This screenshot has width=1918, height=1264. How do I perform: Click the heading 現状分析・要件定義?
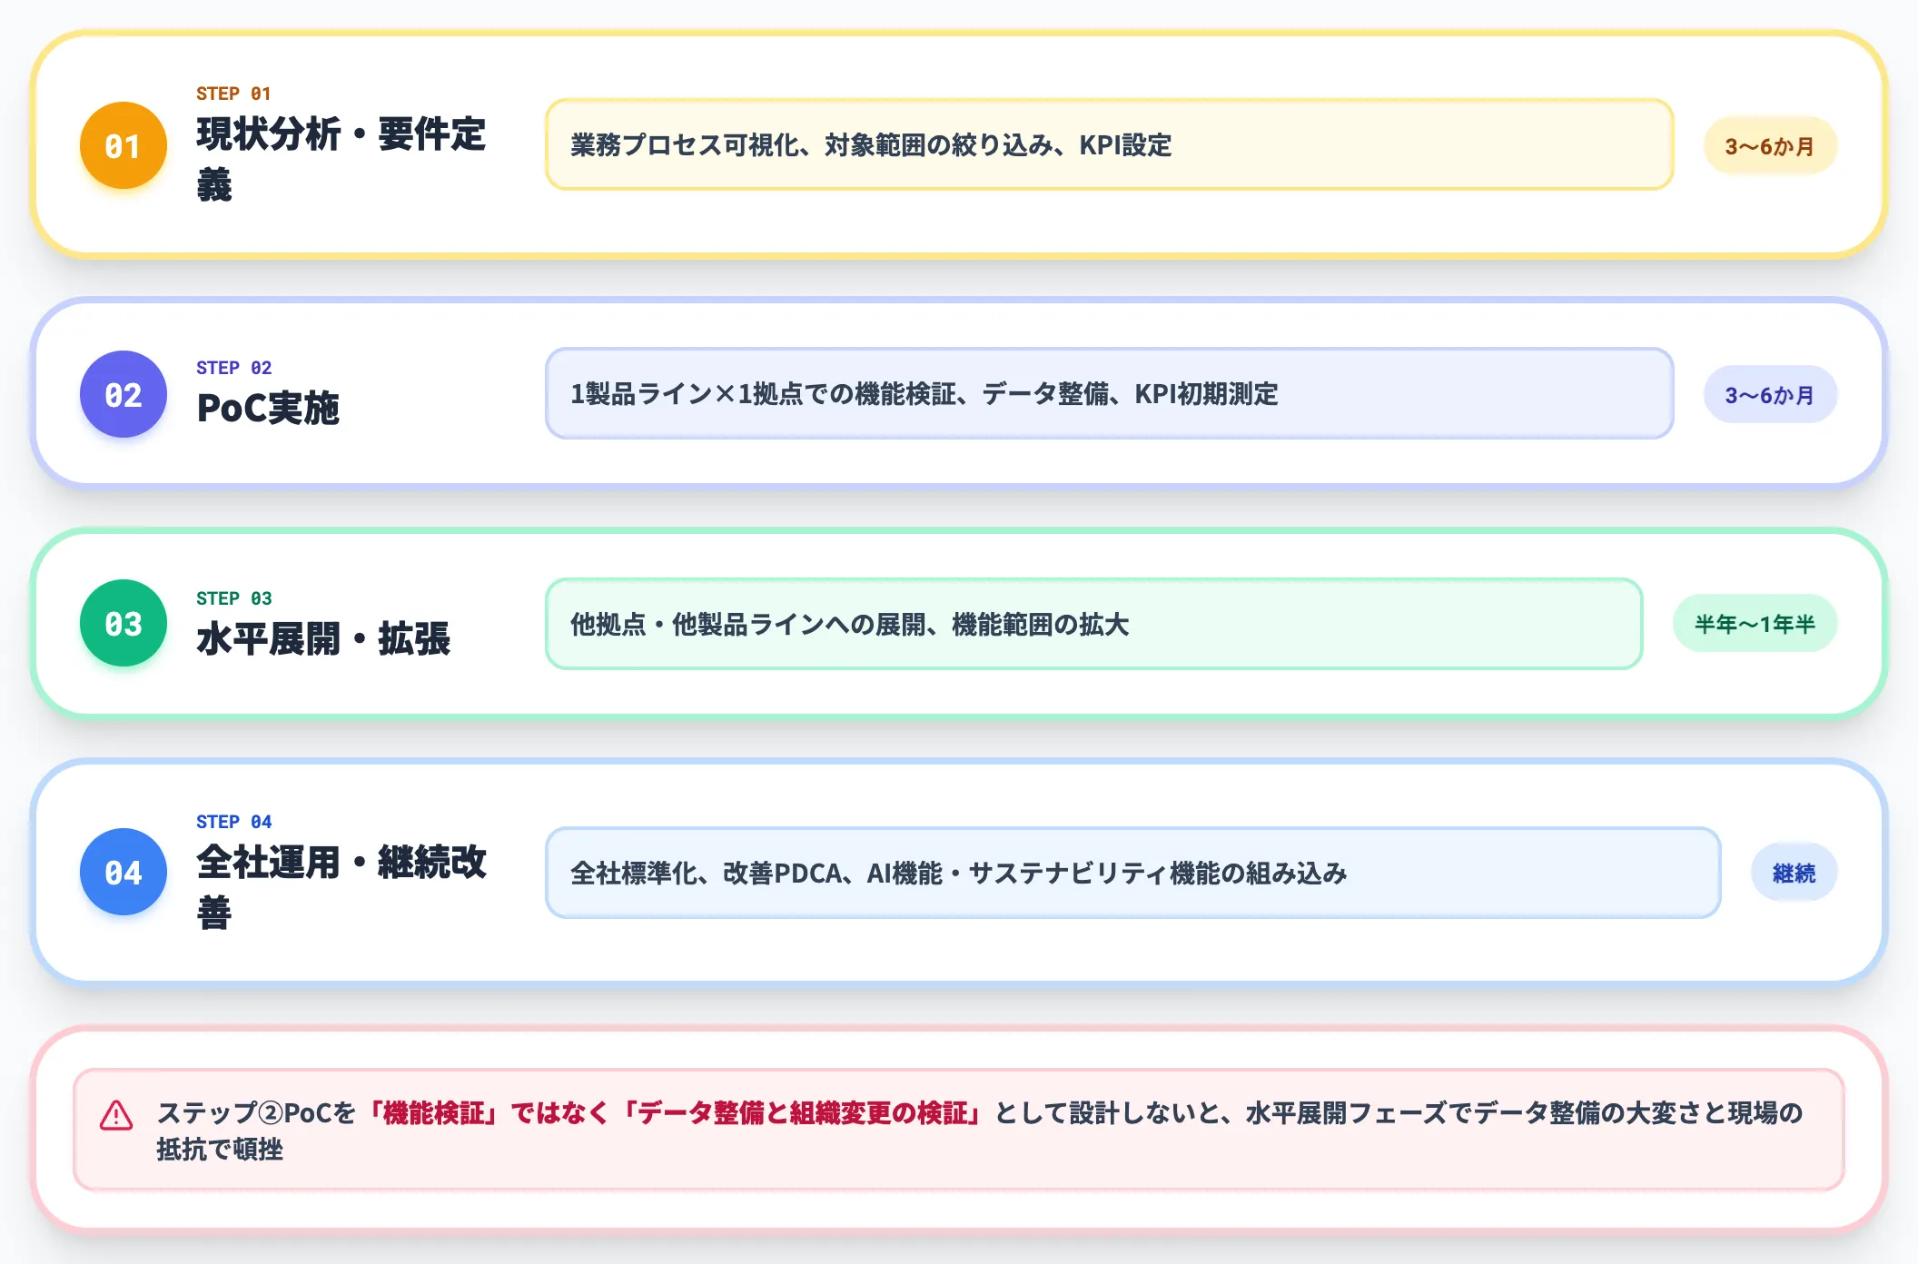click(341, 159)
